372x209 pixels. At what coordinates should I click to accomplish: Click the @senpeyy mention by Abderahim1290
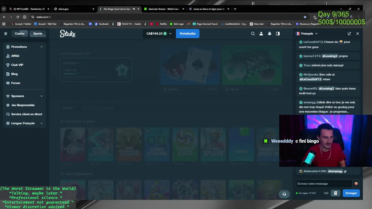(x=335, y=171)
